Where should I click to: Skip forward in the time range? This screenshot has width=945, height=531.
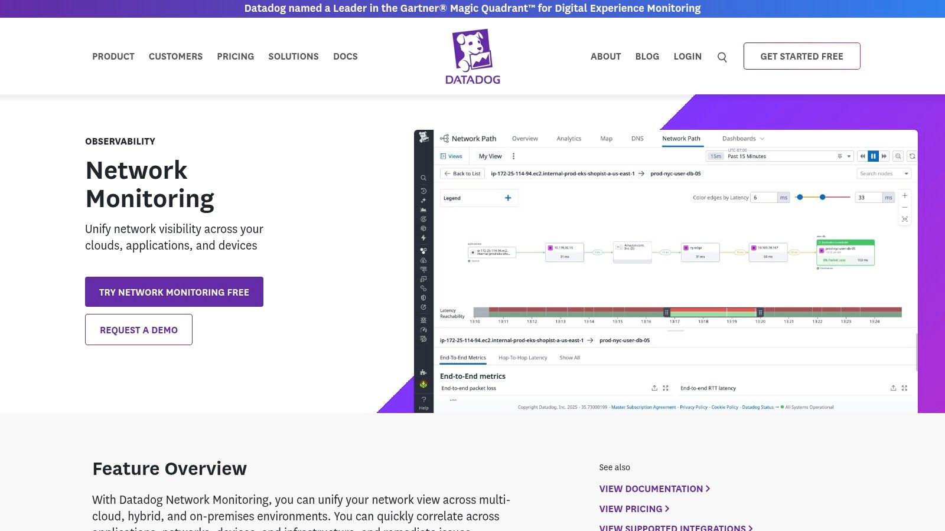[884, 156]
